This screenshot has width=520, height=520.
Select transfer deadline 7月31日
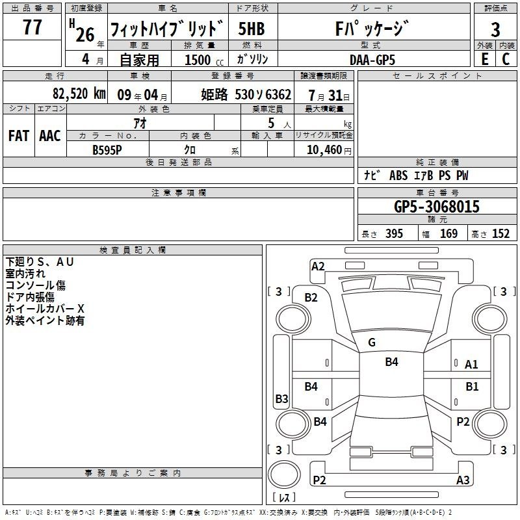[x=329, y=96]
